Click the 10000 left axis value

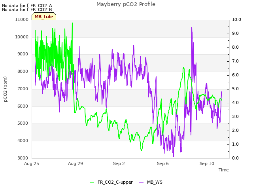[x=22, y=37]
